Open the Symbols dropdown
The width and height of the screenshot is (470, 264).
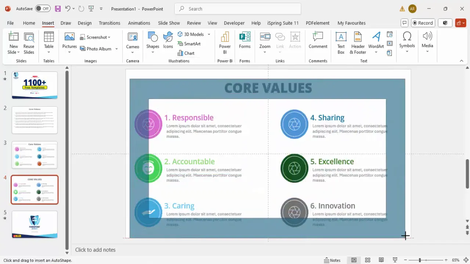coord(407,43)
